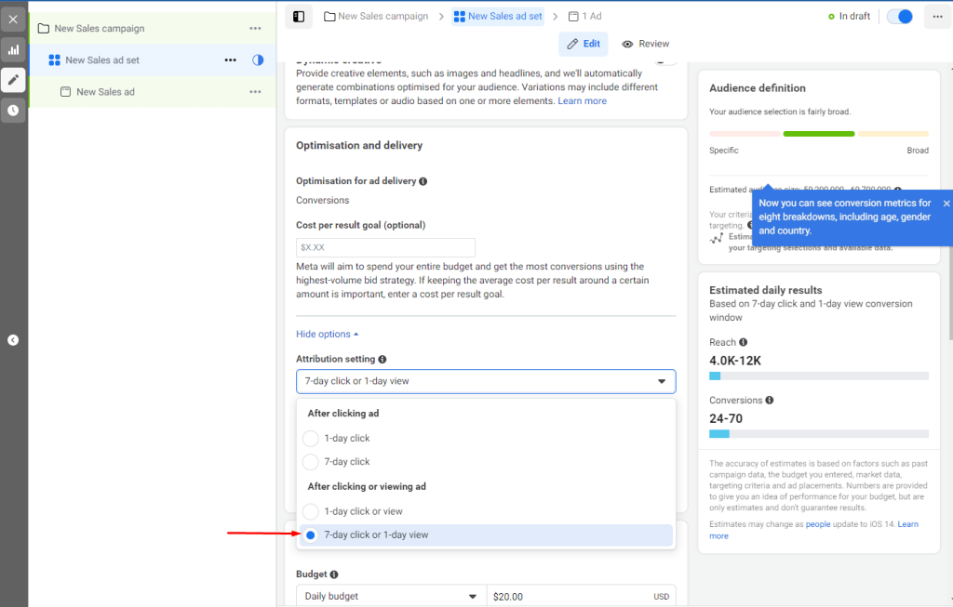Go to New Sales campaign breadcrumb
Screen dimensions: 953x607
coord(376,17)
